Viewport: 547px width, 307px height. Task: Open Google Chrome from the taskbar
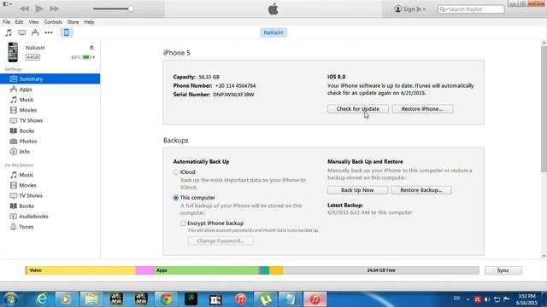[166, 299]
